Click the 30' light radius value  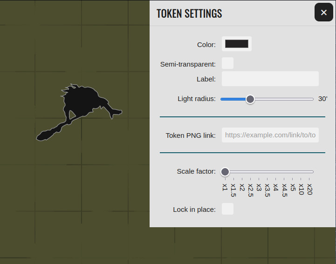[x=322, y=99]
